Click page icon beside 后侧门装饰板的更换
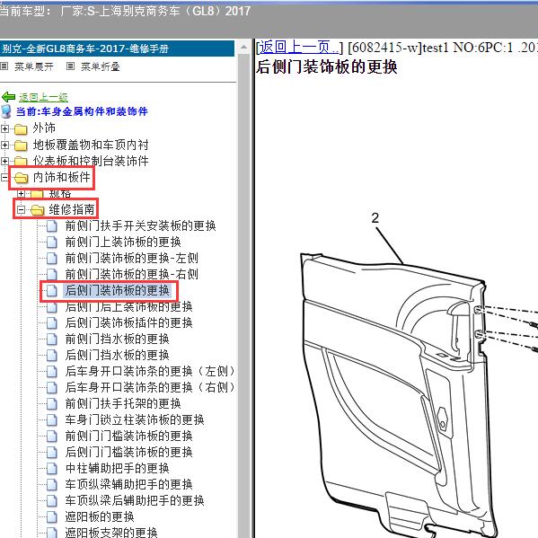538x538 pixels. click(52, 291)
